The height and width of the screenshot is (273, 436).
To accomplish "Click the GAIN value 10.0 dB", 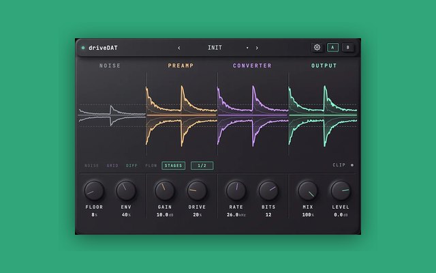I will tap(165, 215).
